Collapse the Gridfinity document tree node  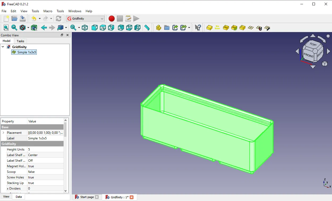tap(3, 47)
